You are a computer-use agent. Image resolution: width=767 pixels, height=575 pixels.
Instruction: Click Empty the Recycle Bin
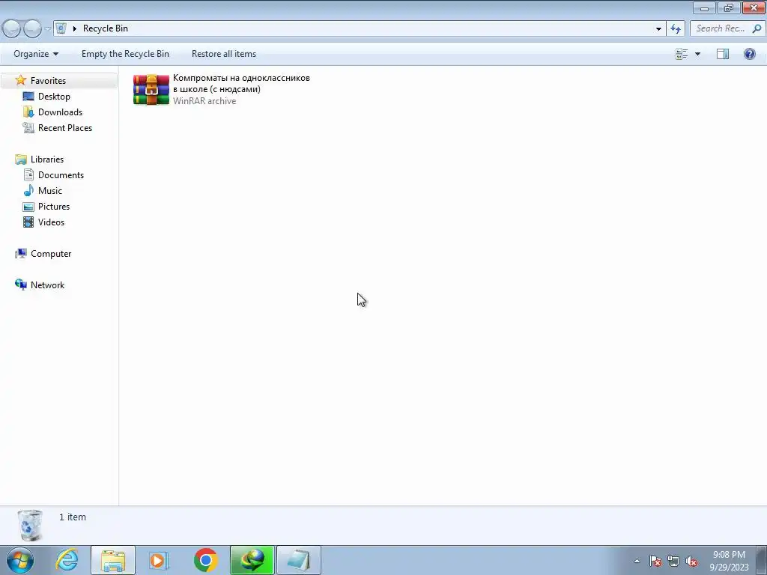coord(125,54)
